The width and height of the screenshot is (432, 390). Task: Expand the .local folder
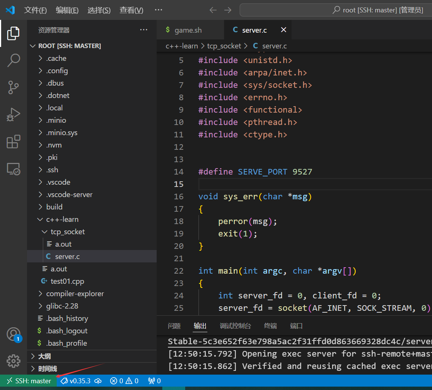92,108
